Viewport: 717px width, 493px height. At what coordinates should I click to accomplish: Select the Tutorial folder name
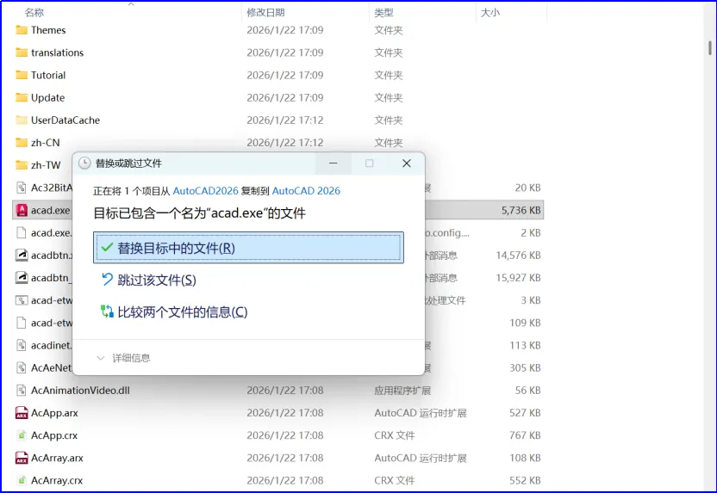(48, 75)
